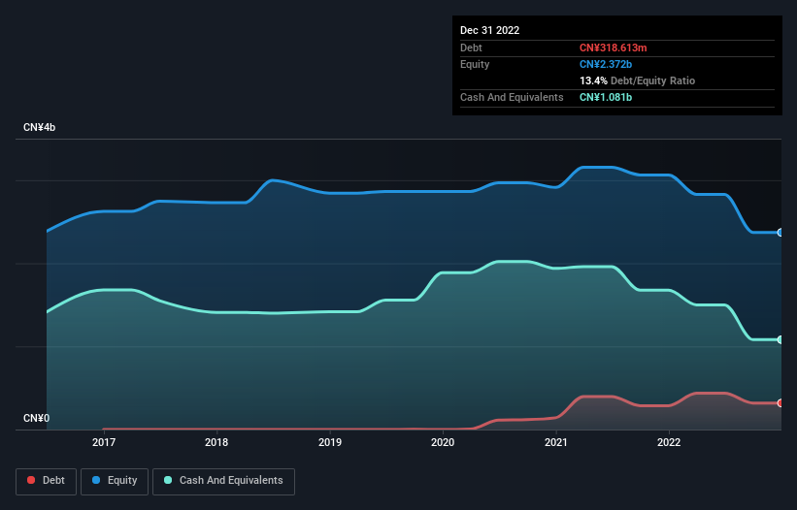The width and height of the screenshot is (797, 510).
Task: Toggle the Equity legend button
Action: pos(115,481)
